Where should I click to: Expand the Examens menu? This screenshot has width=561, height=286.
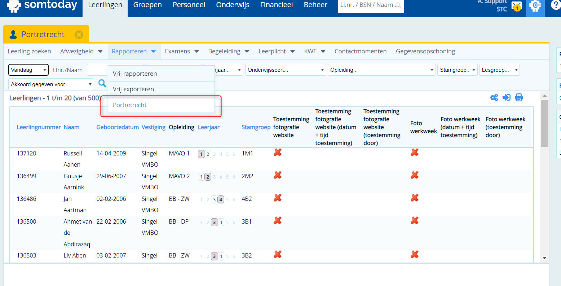(x=182, y=52)
